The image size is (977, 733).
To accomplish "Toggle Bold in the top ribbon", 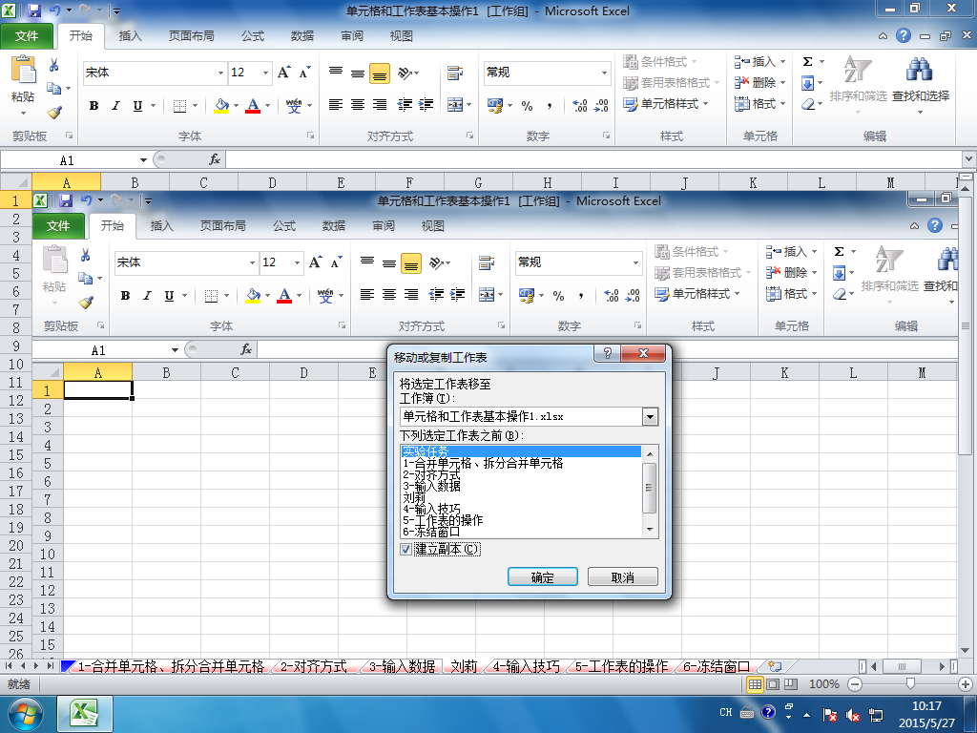I will [x=94, y=106].
